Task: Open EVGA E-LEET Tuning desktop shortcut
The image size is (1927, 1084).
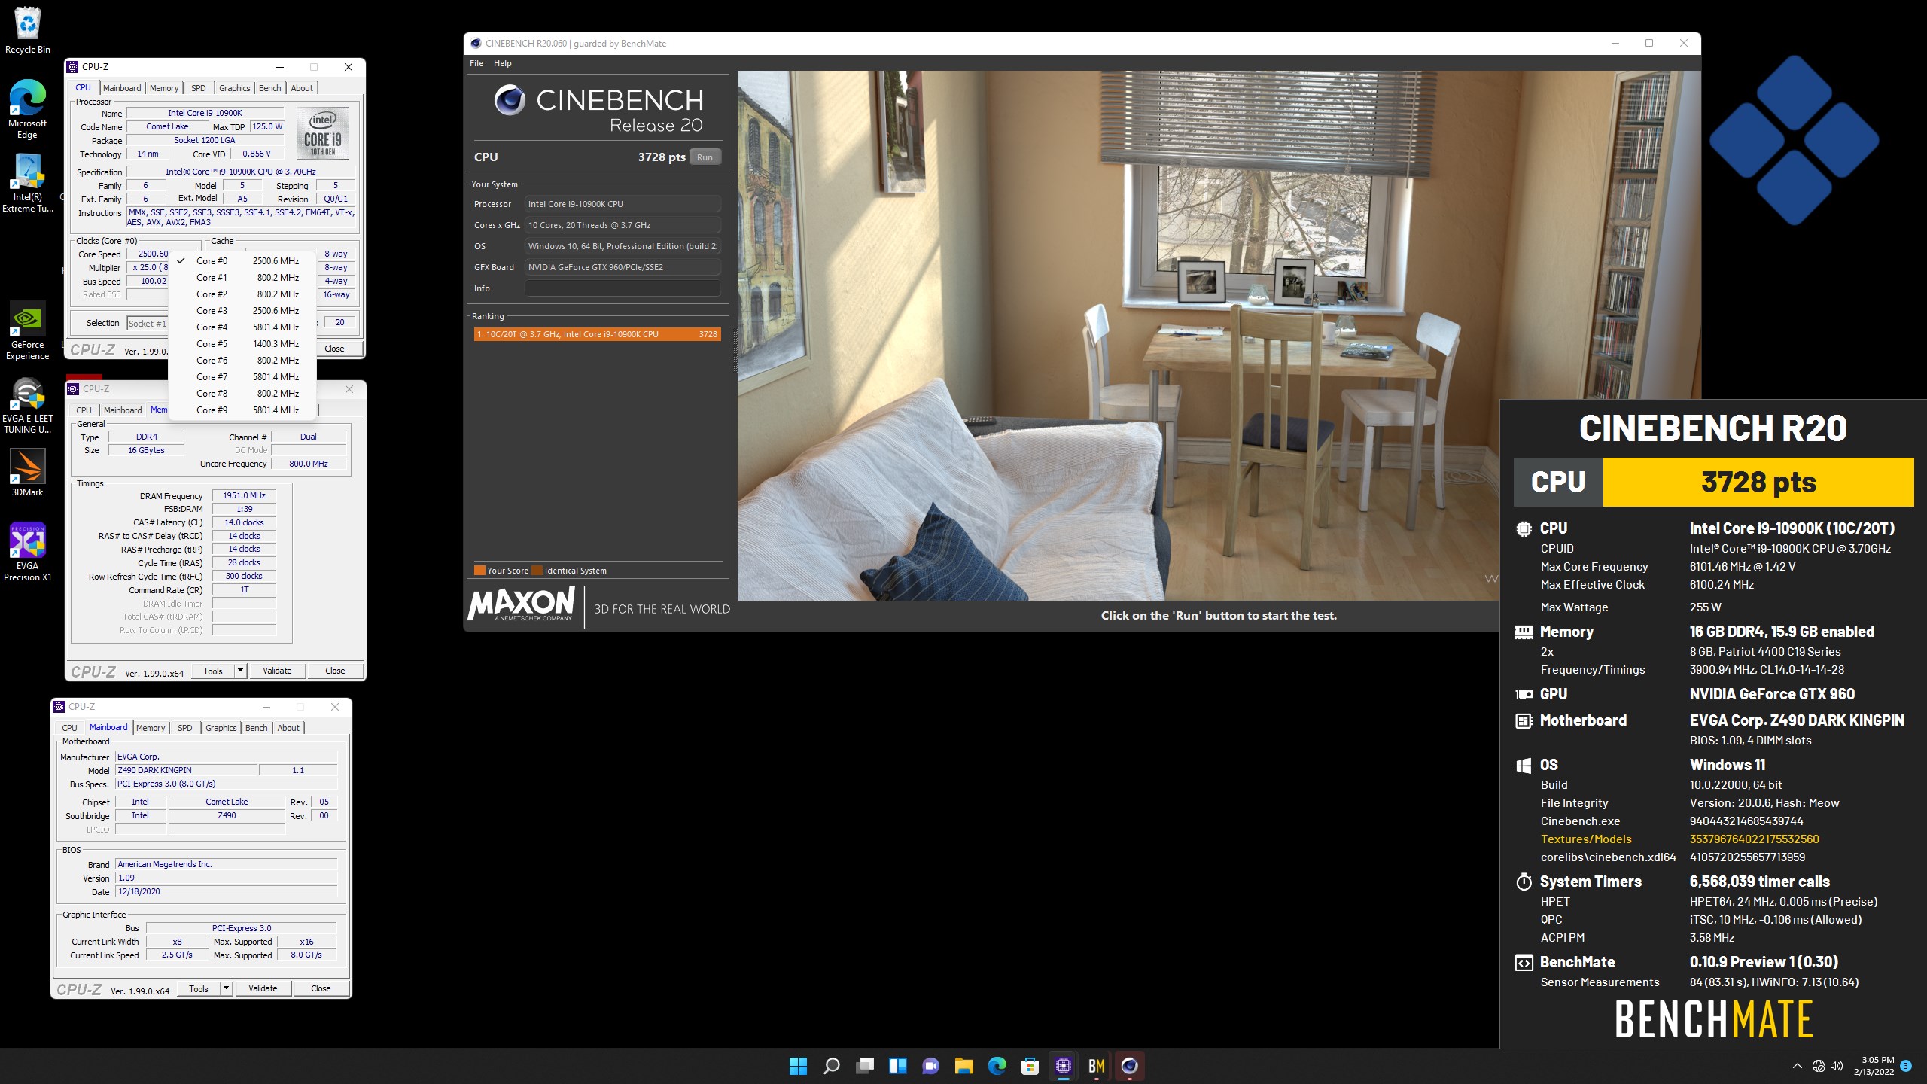Action: 27,405
